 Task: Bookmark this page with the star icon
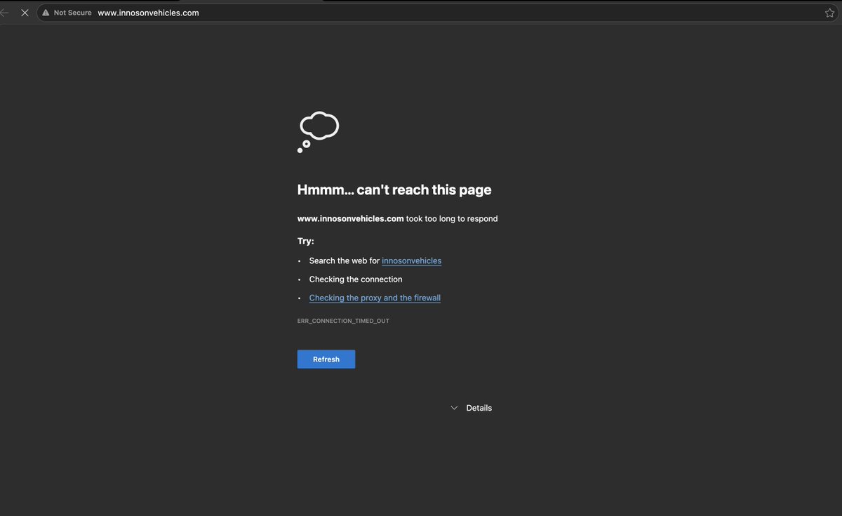click(x=830, y=13)
